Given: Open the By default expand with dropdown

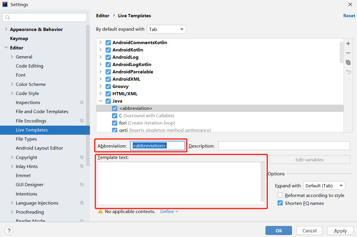Looking at the screenshot, I should point(166,29).
